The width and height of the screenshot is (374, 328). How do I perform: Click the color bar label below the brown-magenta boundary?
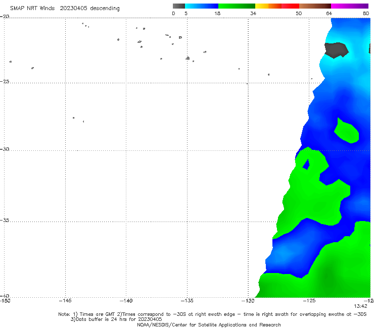point(329,13)
